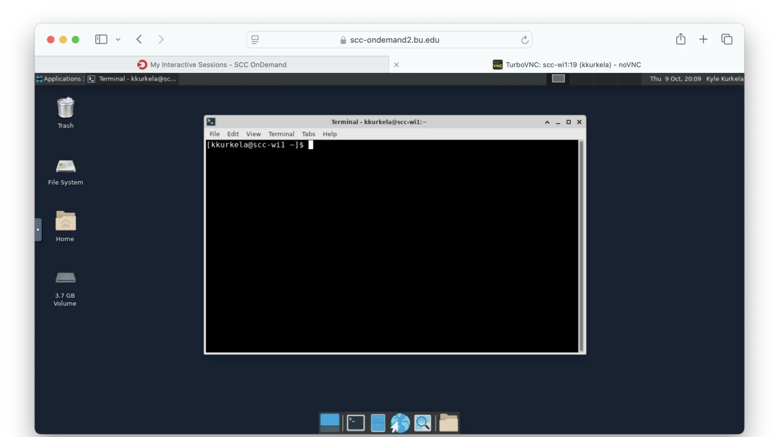Click the red Safari close window button

click(x=51, y=39)
